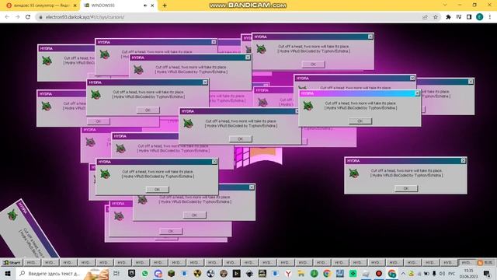Launch Epic Games from the taskbar
Viewport: 497px width, 280px height.
[131, 273]
